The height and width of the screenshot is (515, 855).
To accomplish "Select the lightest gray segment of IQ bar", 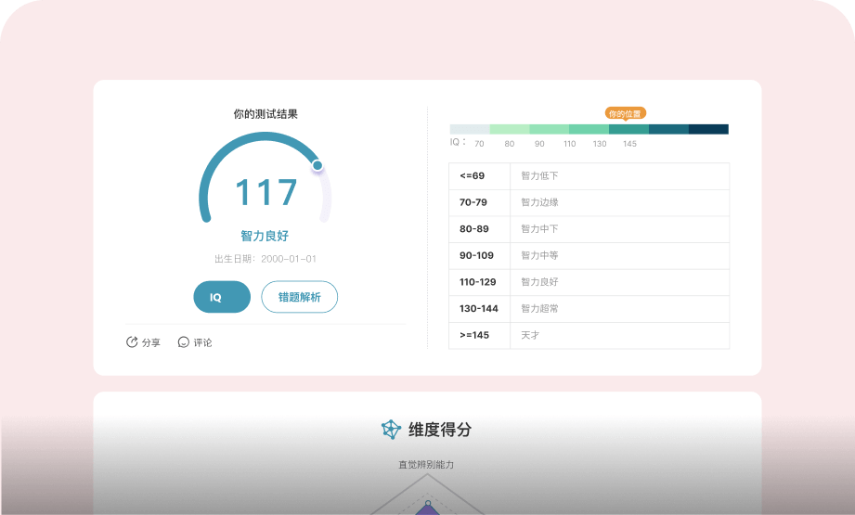I will pos(470,129).
